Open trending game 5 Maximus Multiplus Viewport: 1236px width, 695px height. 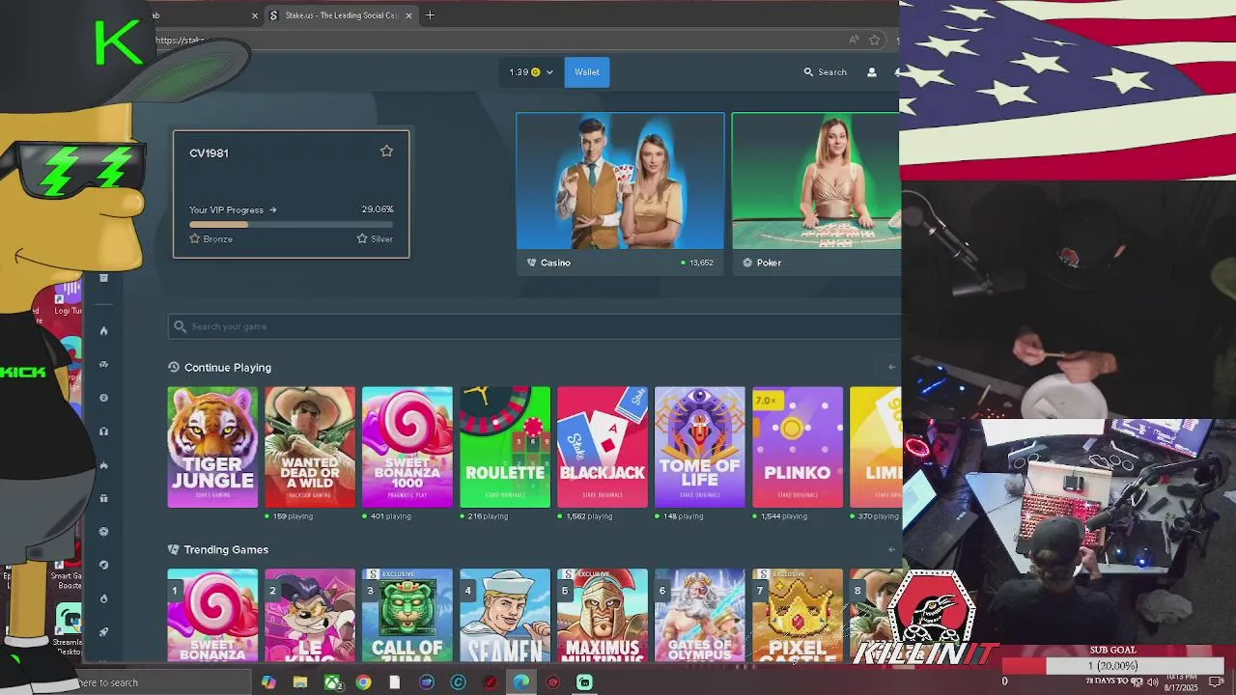tap(603, 616)
